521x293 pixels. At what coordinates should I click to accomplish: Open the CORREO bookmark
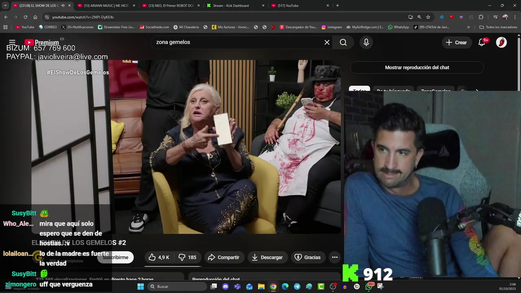[x=48, y=27]
